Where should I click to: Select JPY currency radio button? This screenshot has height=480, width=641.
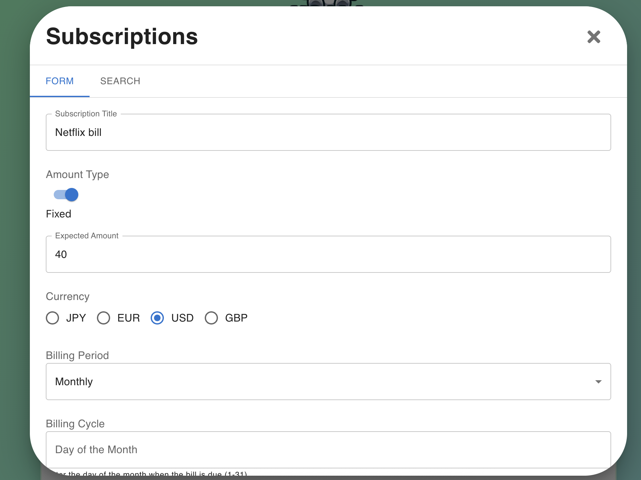[52, 318]
